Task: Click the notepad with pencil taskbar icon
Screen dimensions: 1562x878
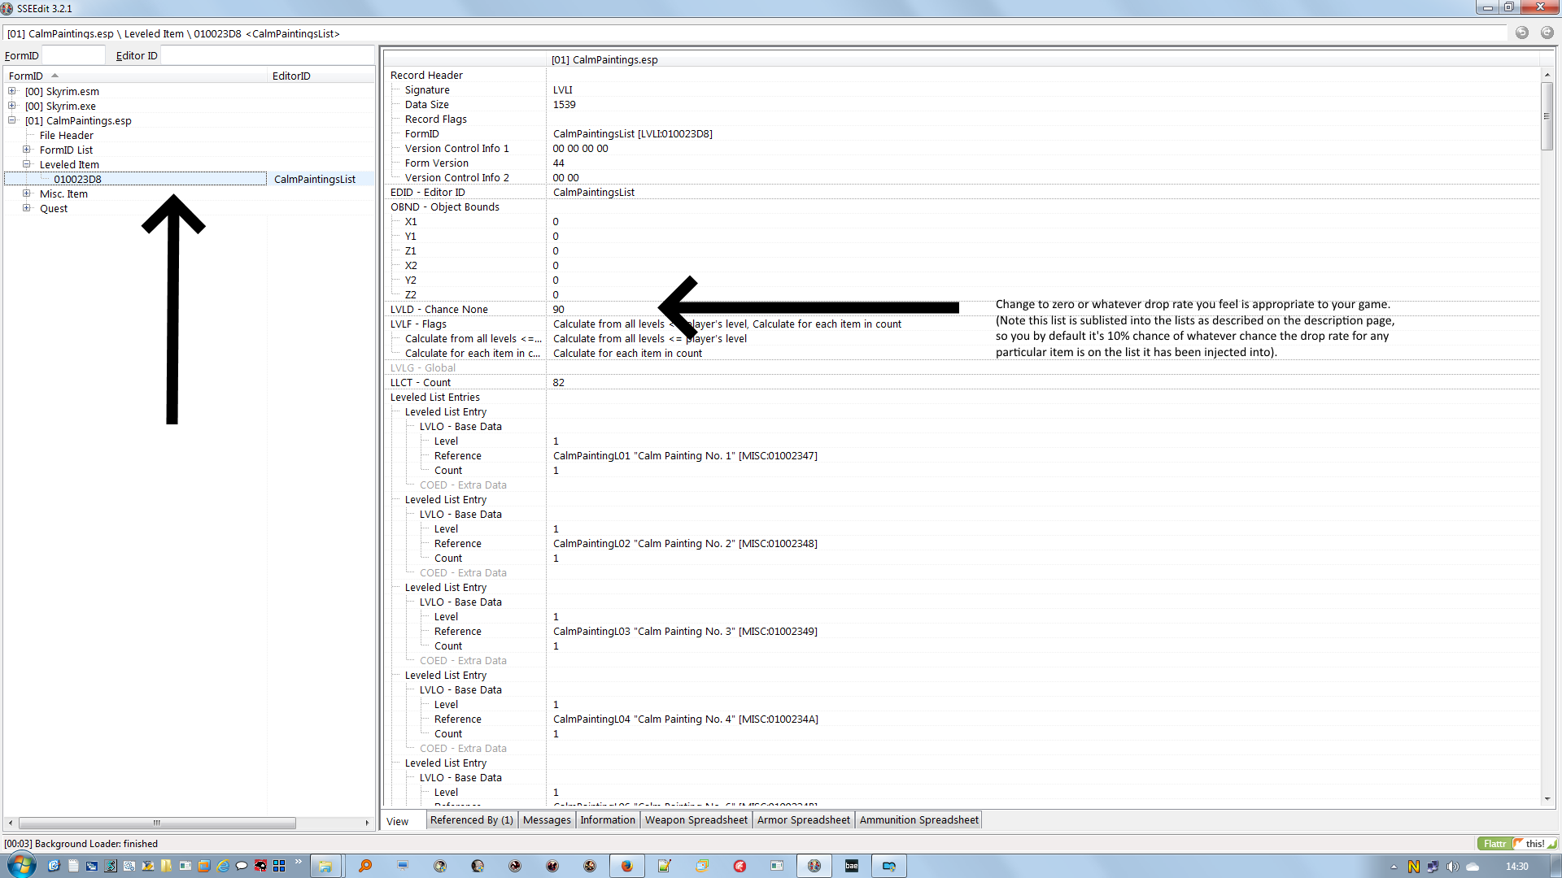Action: click(x=665, y=866)
